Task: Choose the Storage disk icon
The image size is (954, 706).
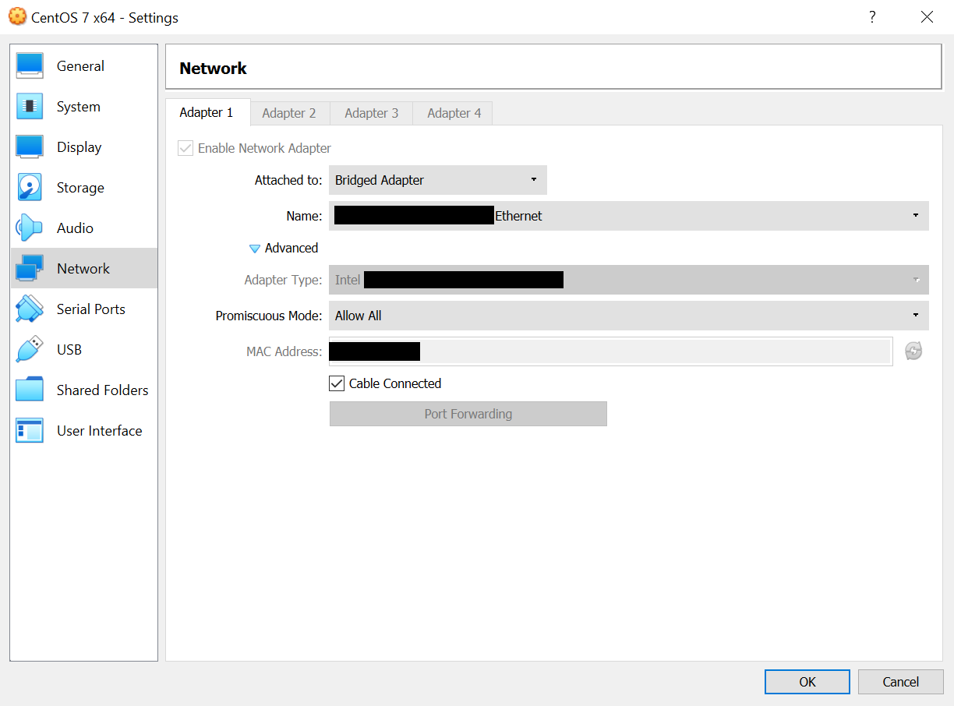Action: [x=30, y=188]
